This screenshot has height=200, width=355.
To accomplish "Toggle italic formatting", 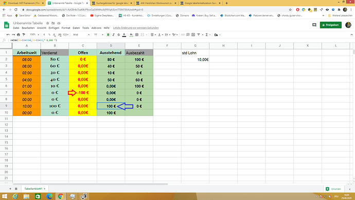I will (x=113, y=35).
